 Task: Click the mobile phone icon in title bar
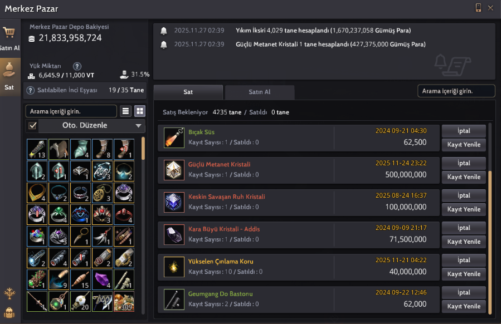(478, 8)
